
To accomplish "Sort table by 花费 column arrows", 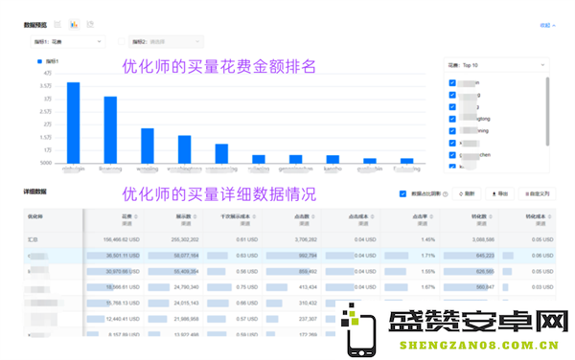I will point(136,216).
